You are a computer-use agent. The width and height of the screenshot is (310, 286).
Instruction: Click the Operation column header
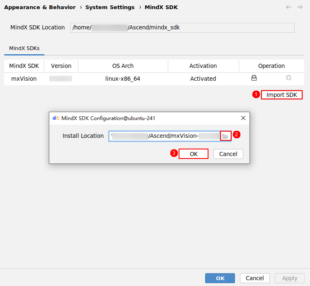[x=271, y=66]
